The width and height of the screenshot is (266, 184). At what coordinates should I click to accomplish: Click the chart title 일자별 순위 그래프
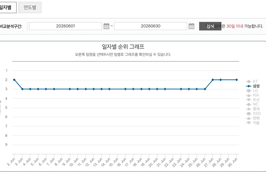click(x=123, y=47)
